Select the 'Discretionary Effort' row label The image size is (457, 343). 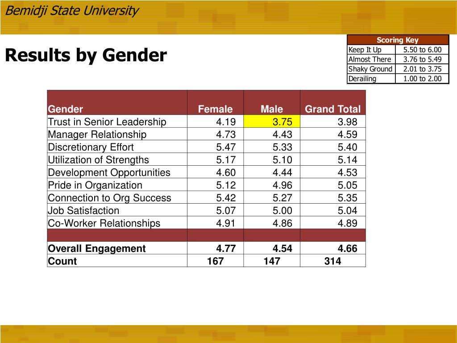[91, 147]
